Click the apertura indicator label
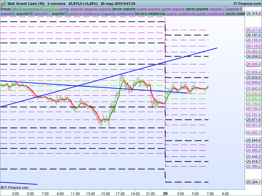 click(x=51, y=9)
